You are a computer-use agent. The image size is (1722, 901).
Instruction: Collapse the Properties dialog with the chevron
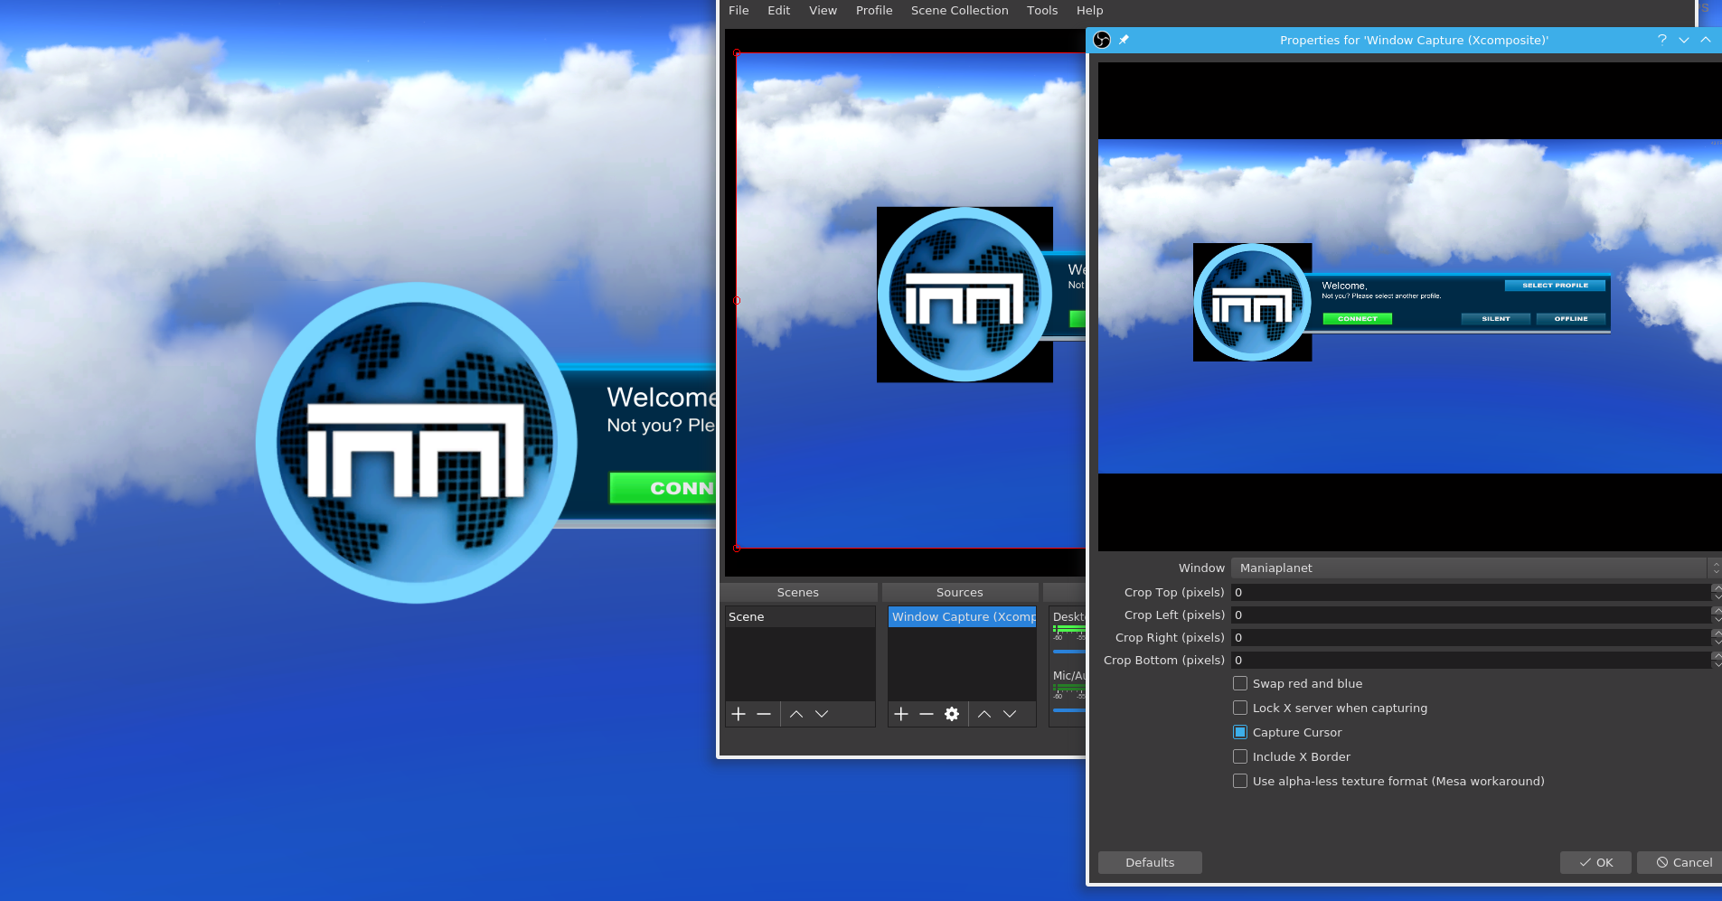1683,40
